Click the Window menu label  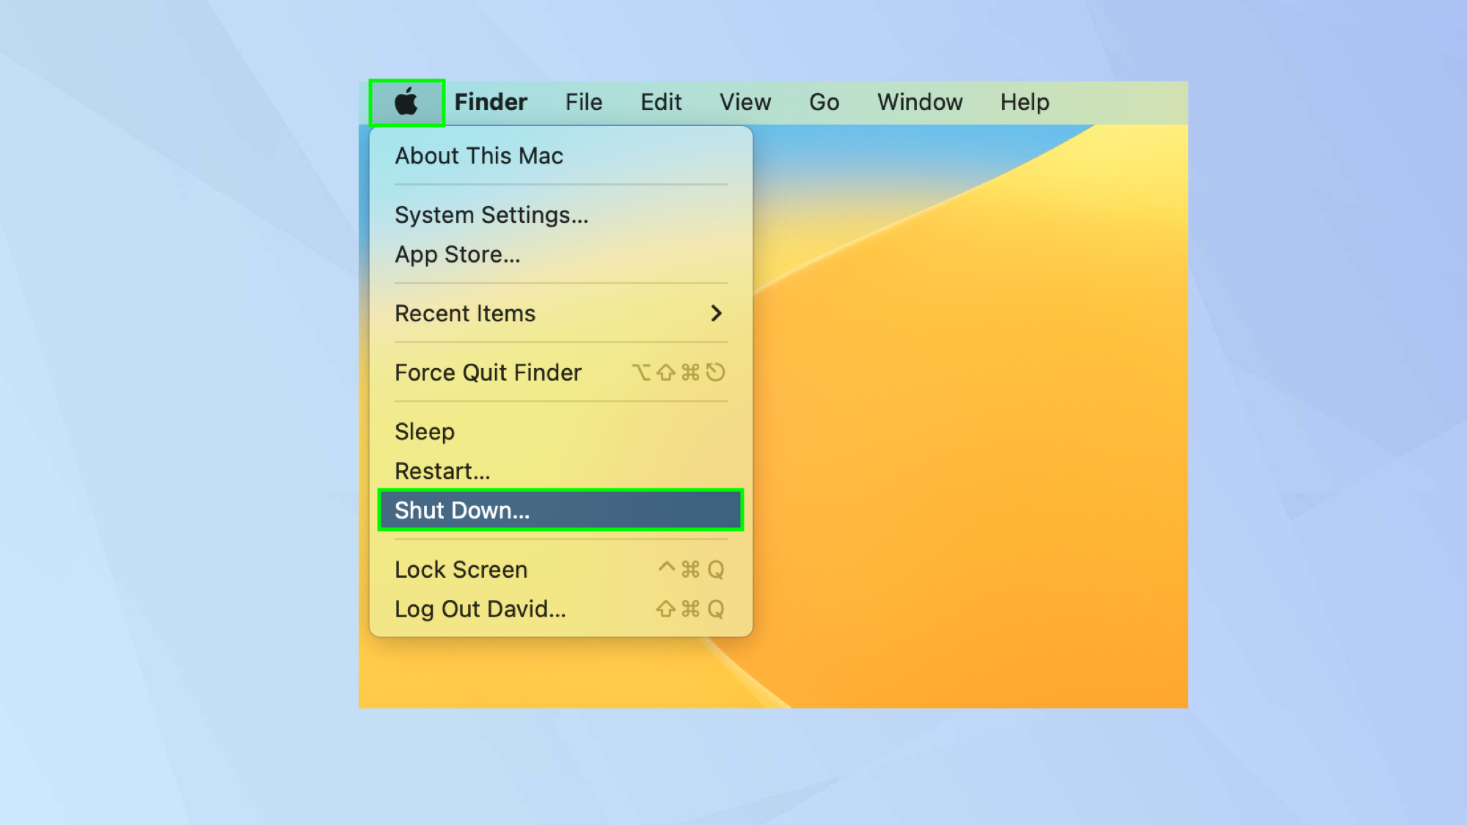919,100
